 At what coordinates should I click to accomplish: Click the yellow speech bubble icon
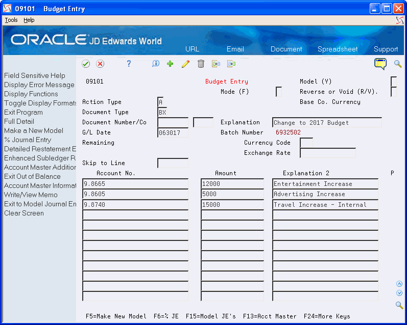click(380, 64)
